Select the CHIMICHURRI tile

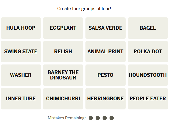(63, 99)
